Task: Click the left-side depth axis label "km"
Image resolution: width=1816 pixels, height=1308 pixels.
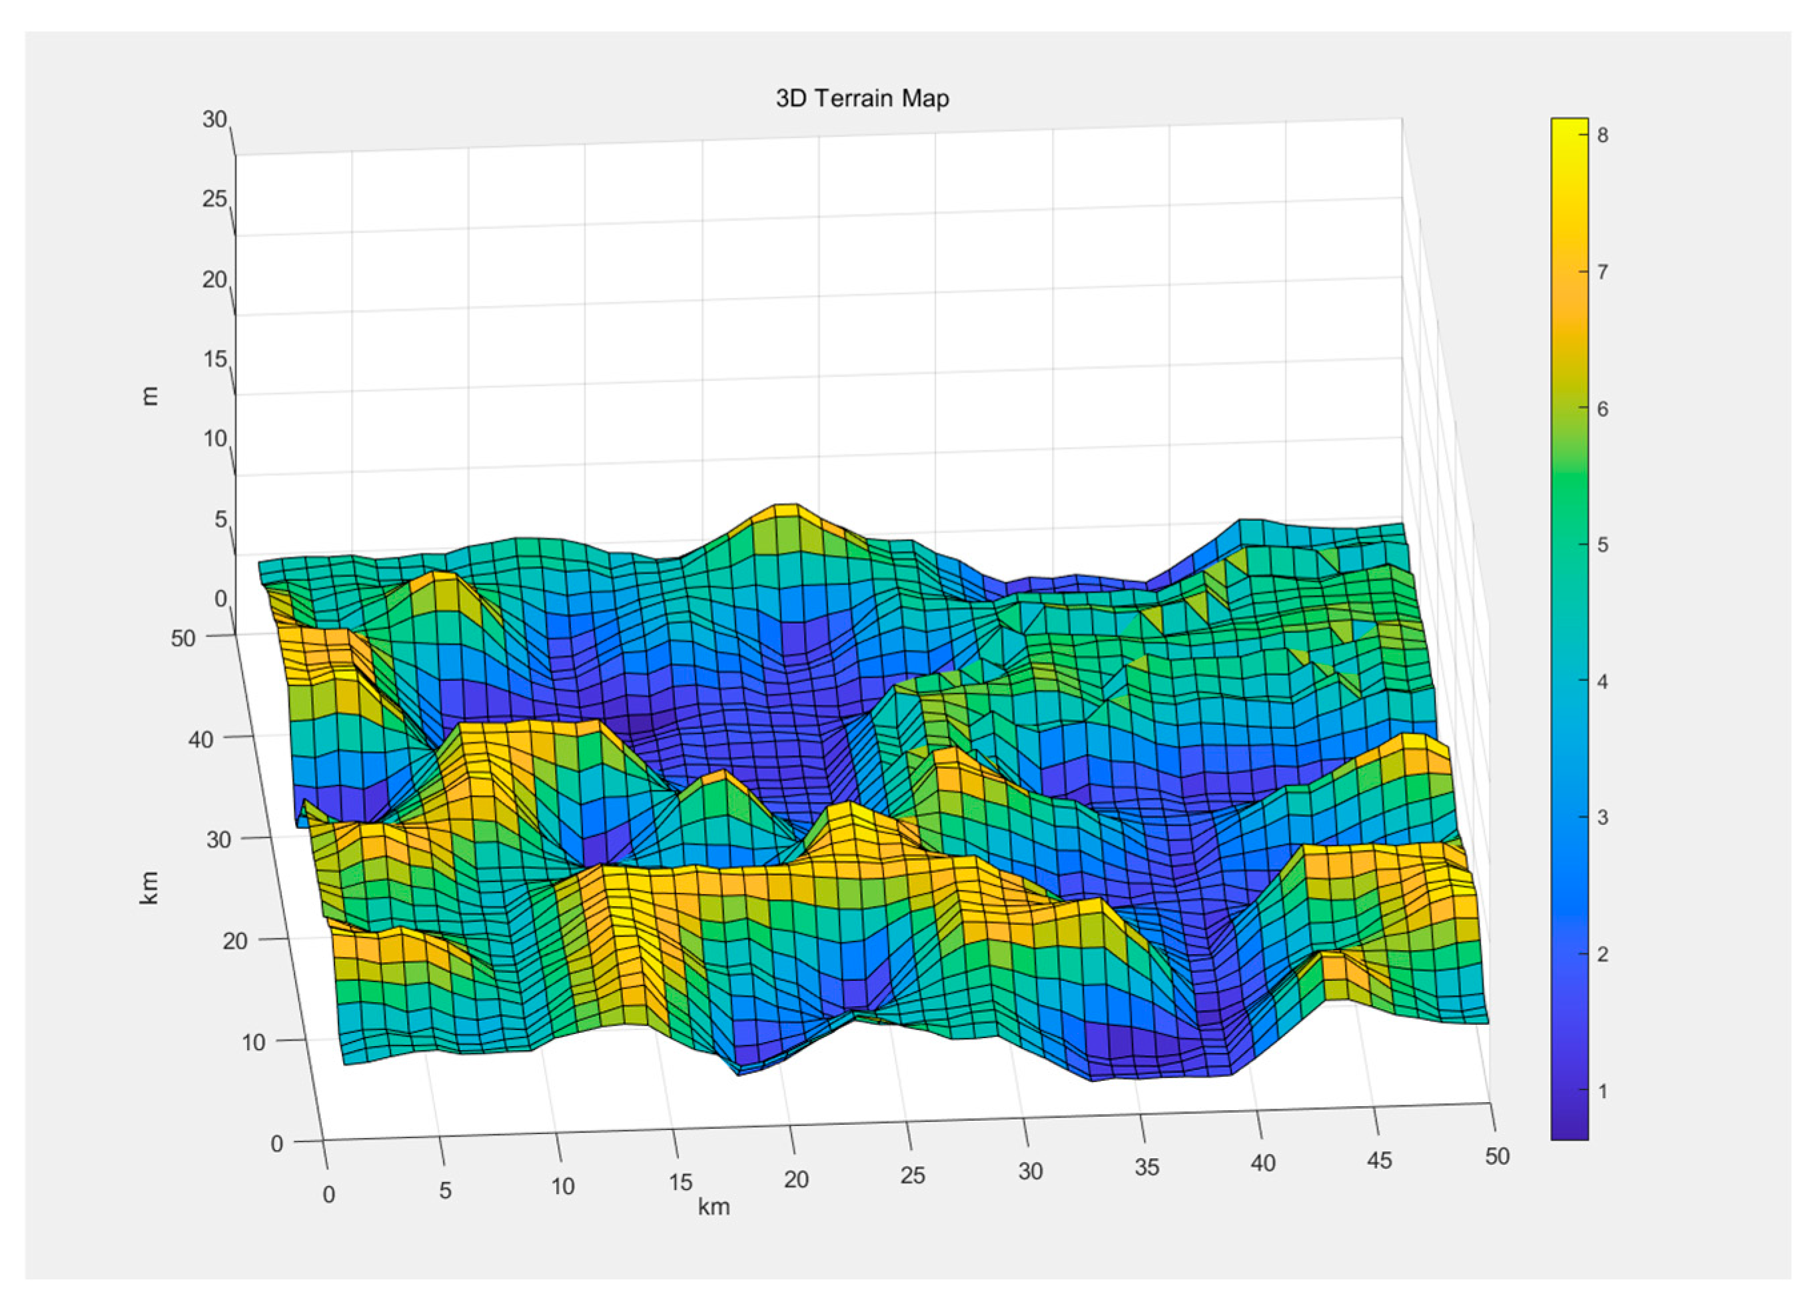Action: (x=149, y=888)
